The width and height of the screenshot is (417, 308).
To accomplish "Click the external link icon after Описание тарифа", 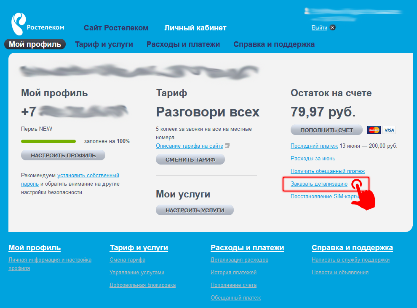I will point(227,145).
